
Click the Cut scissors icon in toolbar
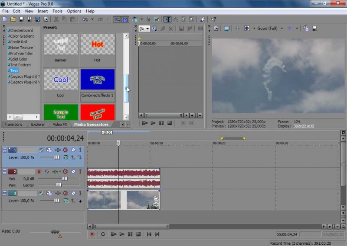[56, 19]
